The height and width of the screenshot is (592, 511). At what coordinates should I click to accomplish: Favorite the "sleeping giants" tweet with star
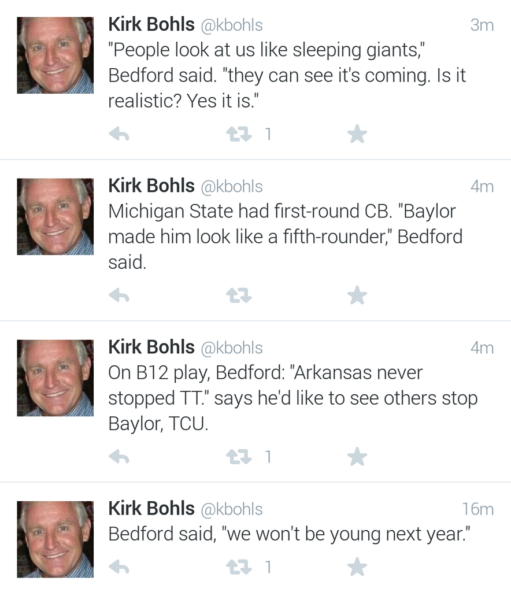coord(357,135)
